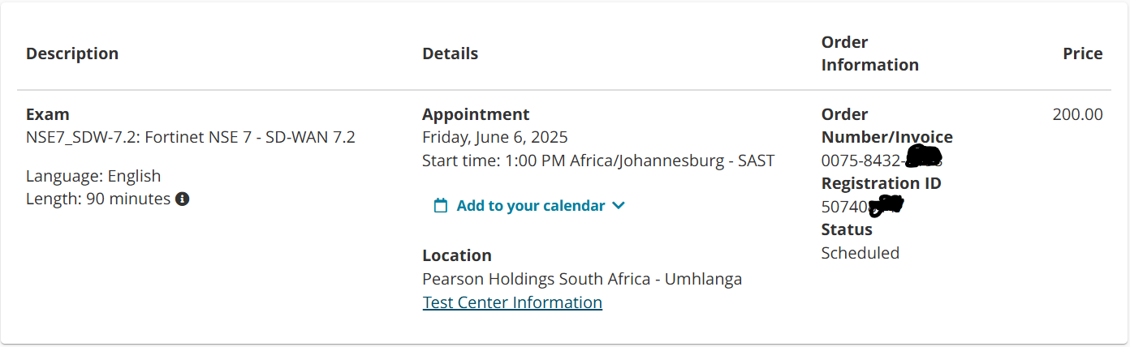The height and width of the screenshot is (347, 1130).
Task: Expand the Add to your calendar chevron
Action: point(619,206)
